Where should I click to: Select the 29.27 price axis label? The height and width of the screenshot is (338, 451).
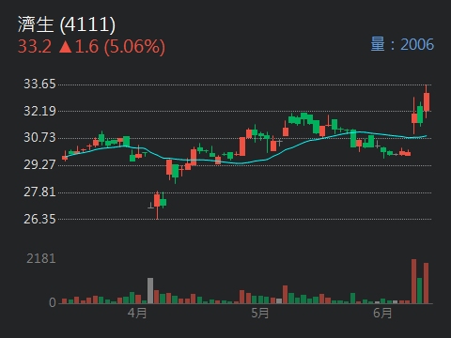click(39, 164)
